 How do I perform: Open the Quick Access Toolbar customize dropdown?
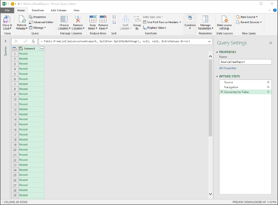(x=19, y=4)
